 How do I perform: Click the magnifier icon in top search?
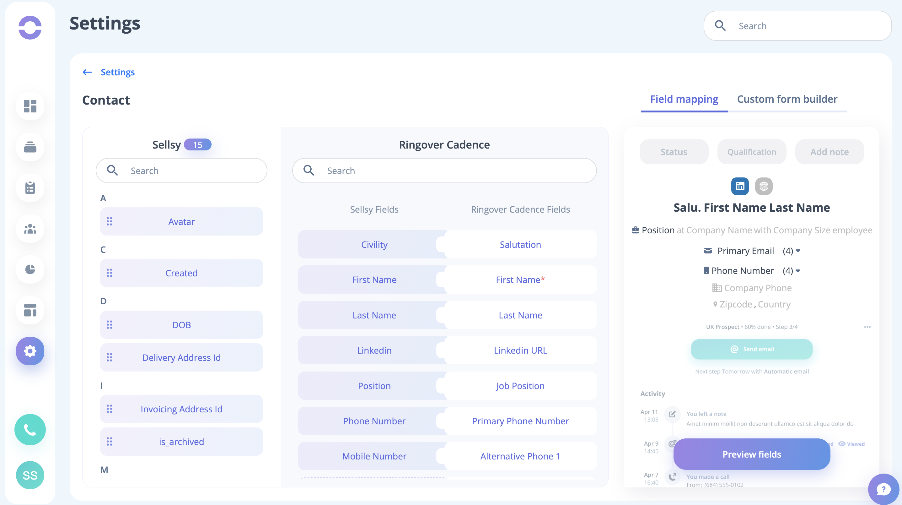[x=720, y=25]
